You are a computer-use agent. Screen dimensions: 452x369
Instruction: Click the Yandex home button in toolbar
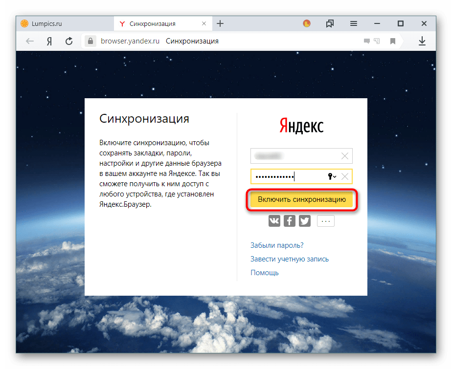[x=49, y=42]
